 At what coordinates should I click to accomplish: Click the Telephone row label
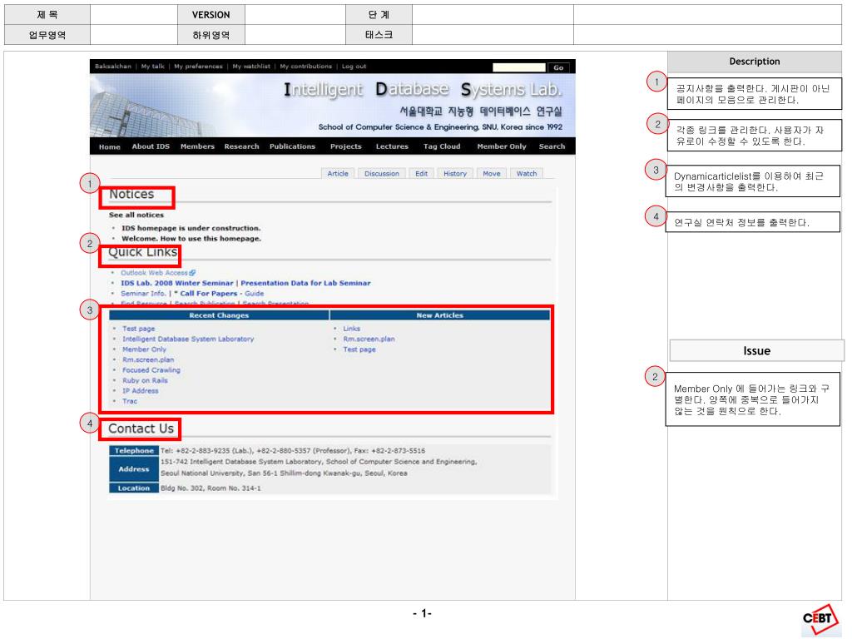point(134,450)
